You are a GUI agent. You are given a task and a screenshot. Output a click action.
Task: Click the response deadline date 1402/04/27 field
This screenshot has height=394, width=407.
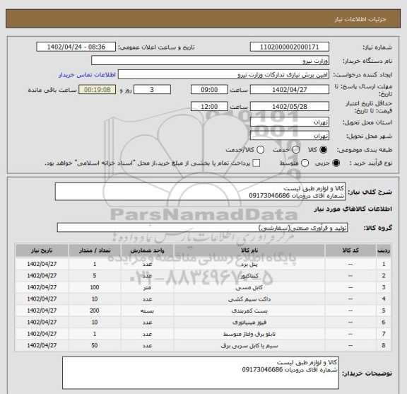pos(290,90)
